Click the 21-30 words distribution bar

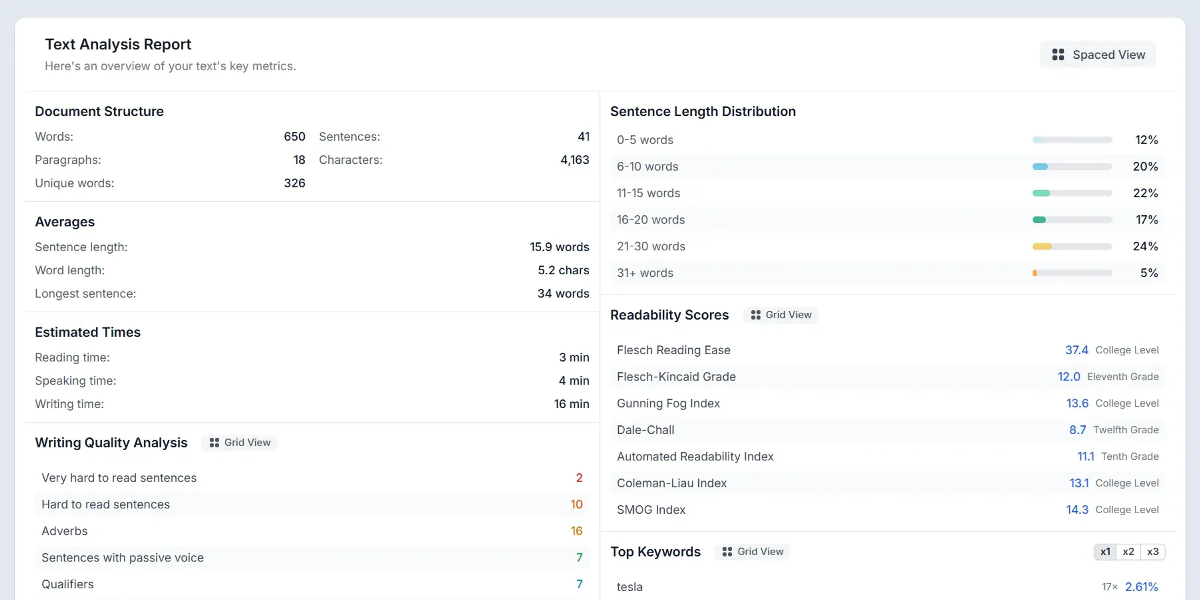coord(1072,246)
